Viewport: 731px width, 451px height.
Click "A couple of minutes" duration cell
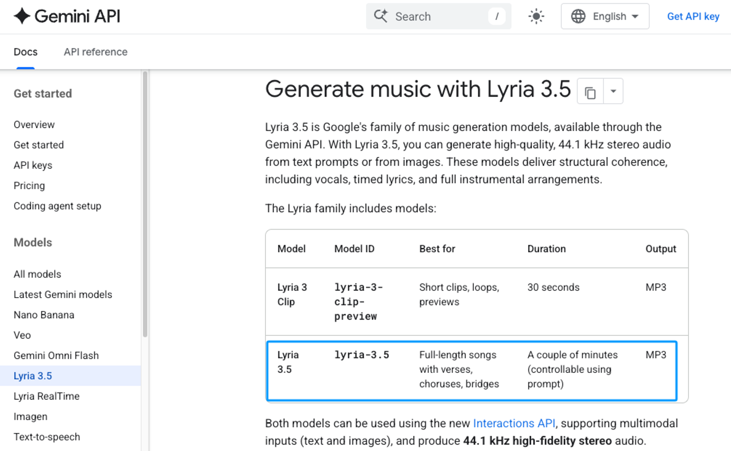pos(572,369)
